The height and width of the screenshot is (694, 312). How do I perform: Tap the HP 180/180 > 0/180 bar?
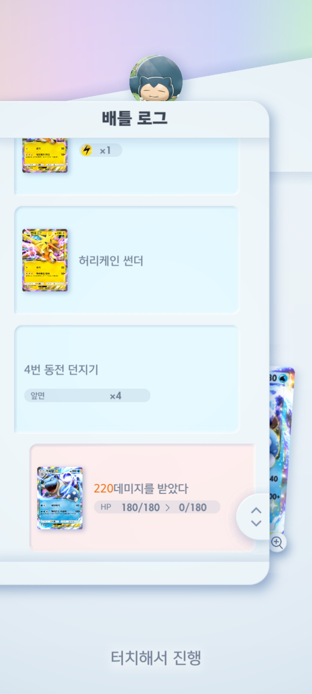click(x=157, y=507)
